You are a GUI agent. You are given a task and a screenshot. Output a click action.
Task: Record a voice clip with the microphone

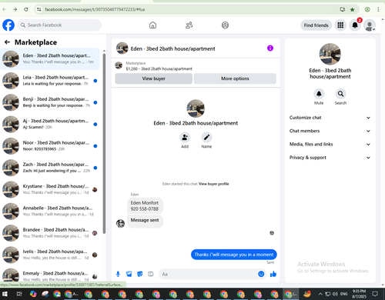[118, 274]
